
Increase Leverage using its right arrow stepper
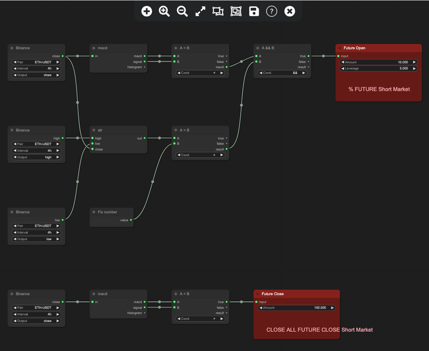click(414, 69)
